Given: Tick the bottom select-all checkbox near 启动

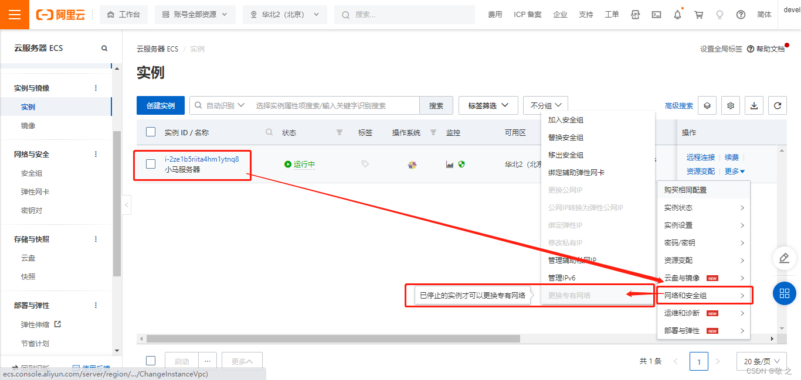Looking at the screenshot, I should pos(151,361).
